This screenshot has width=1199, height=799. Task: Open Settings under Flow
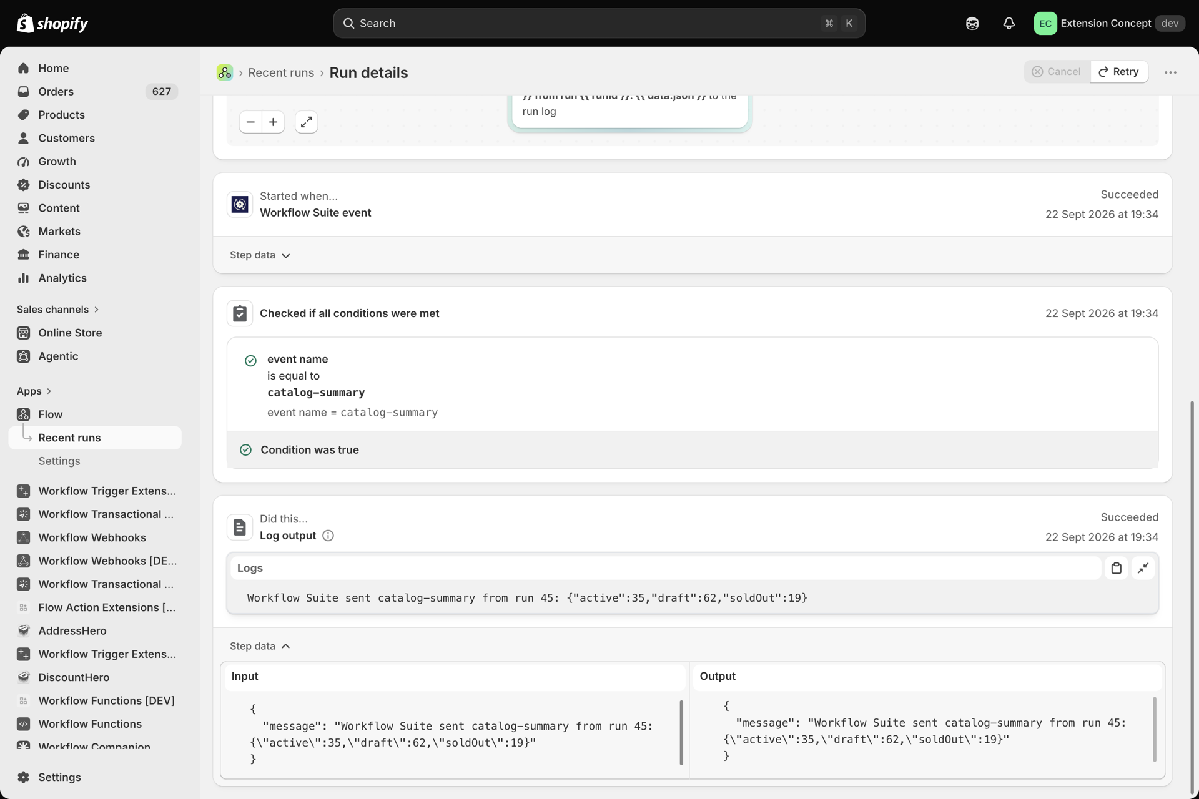(x=59, y=461)
